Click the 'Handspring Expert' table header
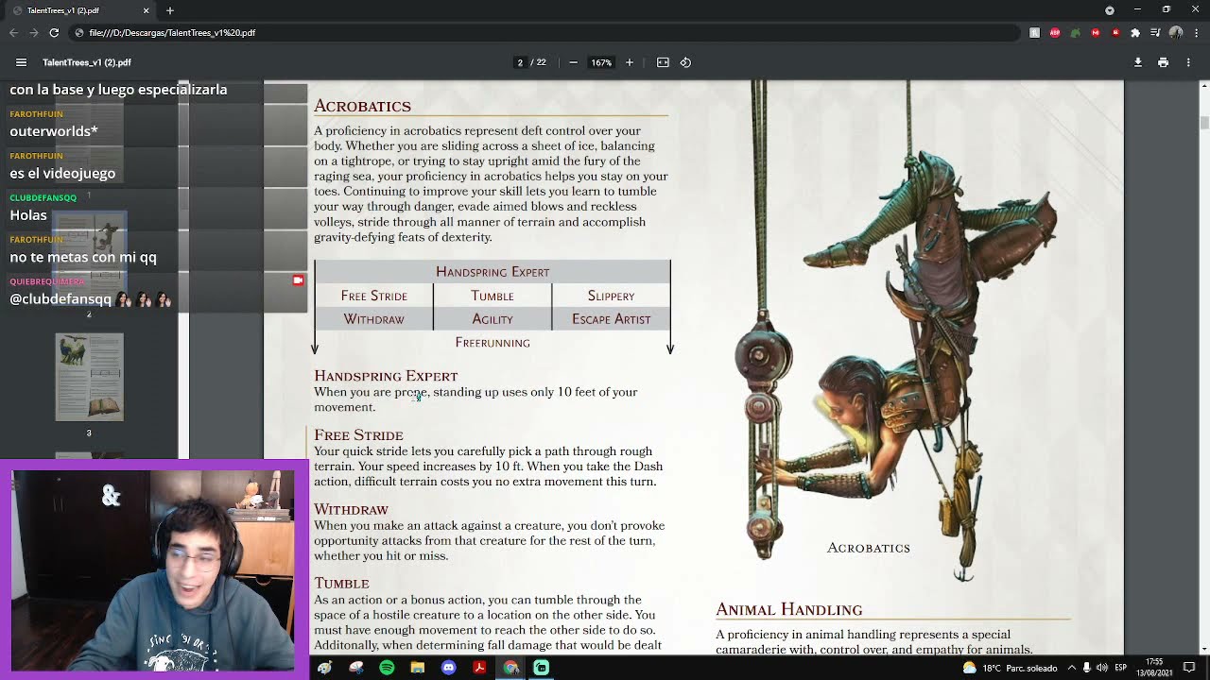Image resolution: width=1210 pixels, height=680 pixels. (493, 272)
